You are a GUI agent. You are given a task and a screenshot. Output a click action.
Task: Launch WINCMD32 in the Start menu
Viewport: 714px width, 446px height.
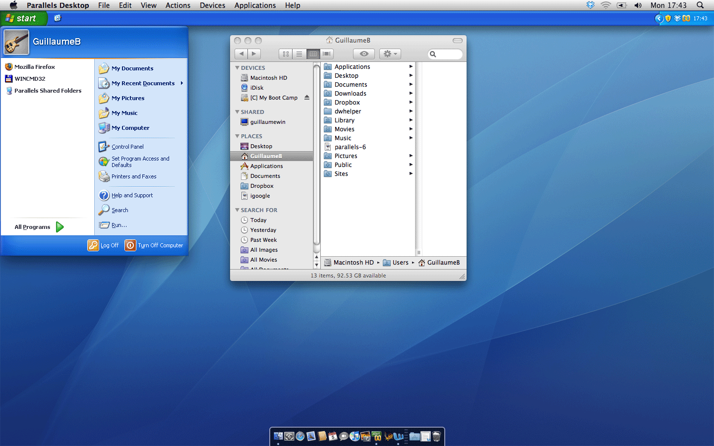point(25,79)
